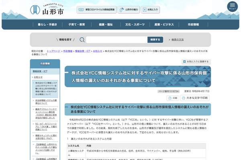241x160 pixels.
Task: Open 健康・福祉 navigation menu
Action: click(106, 24)
